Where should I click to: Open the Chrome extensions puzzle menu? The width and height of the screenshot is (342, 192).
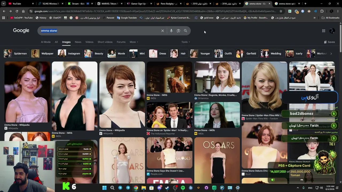point(322,11)
